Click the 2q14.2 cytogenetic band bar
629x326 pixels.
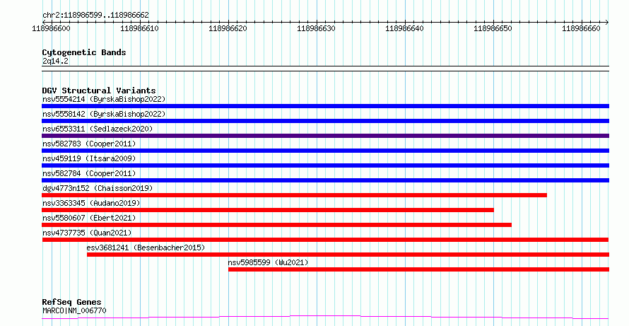325,69
